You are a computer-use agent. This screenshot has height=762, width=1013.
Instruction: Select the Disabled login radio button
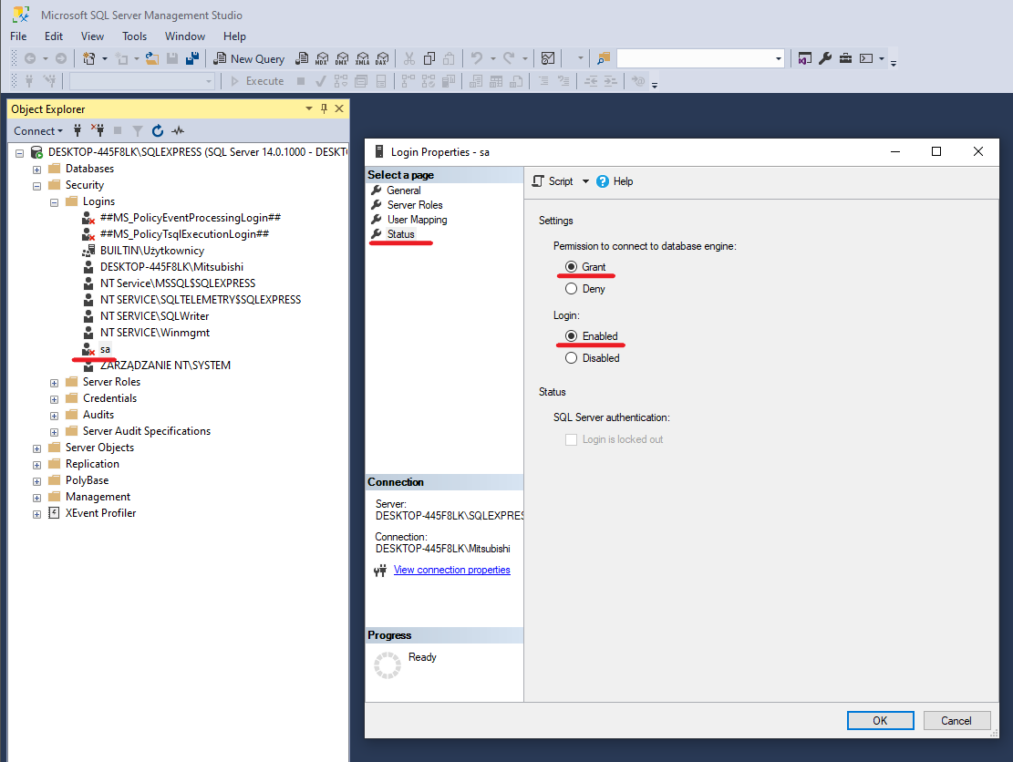pyautogui.click(x=571, y=357)
